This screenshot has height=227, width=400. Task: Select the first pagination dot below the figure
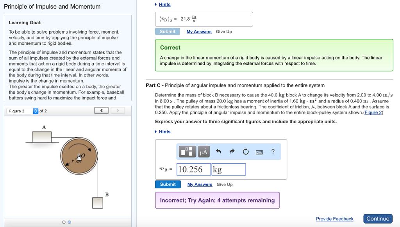[x=64, y=222]
